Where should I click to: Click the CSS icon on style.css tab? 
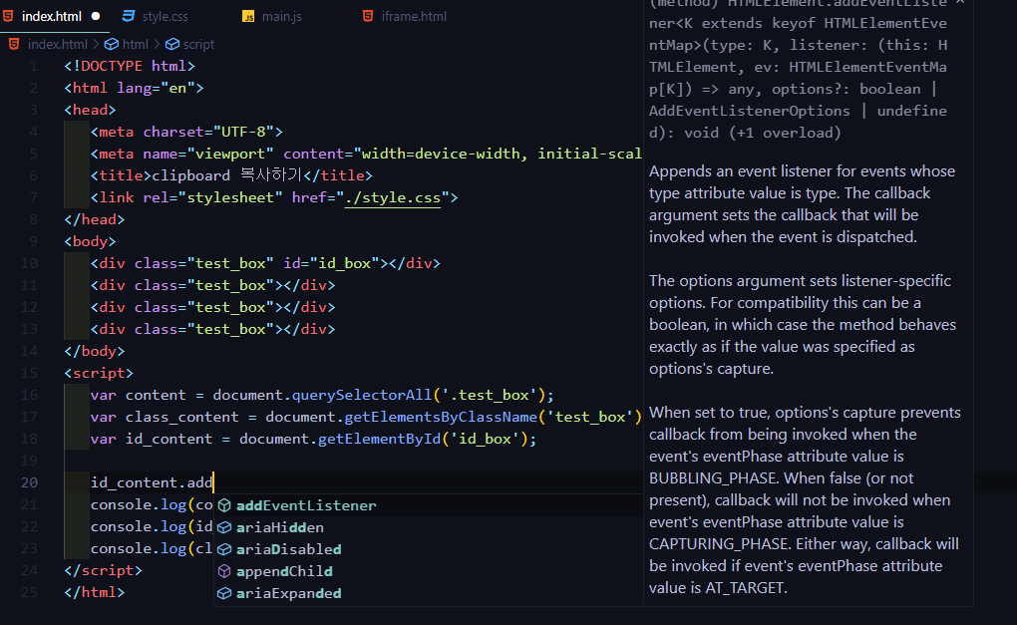click(x=129, y=16)
